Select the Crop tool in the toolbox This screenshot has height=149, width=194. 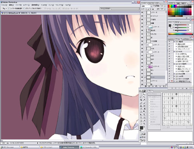[141, 100]
